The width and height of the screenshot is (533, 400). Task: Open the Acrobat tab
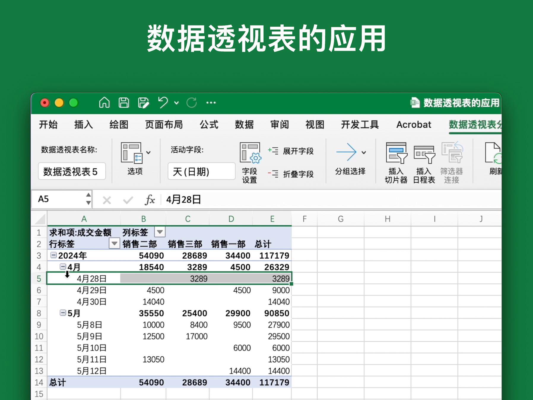414,124
